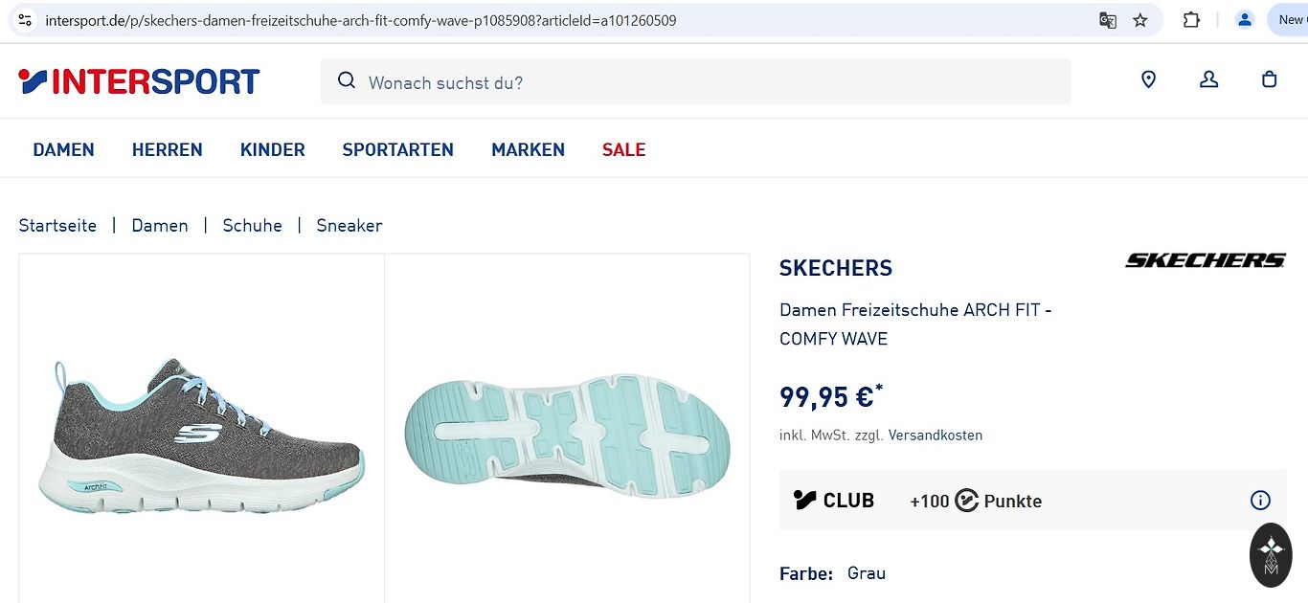Open the SALE menu item
Viewport: 1308px width, 603px height.
pyautogui.click(x=623, y=149)
